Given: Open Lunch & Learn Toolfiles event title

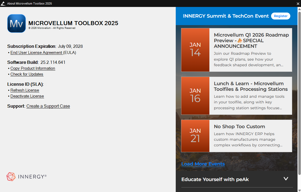Looking at the screenshot, I should pyautogui.click(x=251, y=86).
